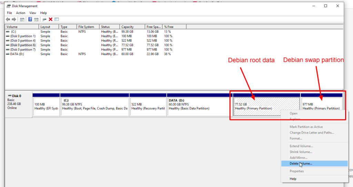This screenshot has width=353, height=187.
Task: Sort by the Type column header
Action: tap(68, 27)
